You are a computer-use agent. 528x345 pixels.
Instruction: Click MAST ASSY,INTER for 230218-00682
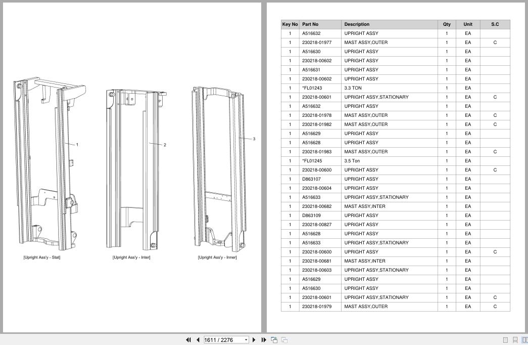click(365, 206)
